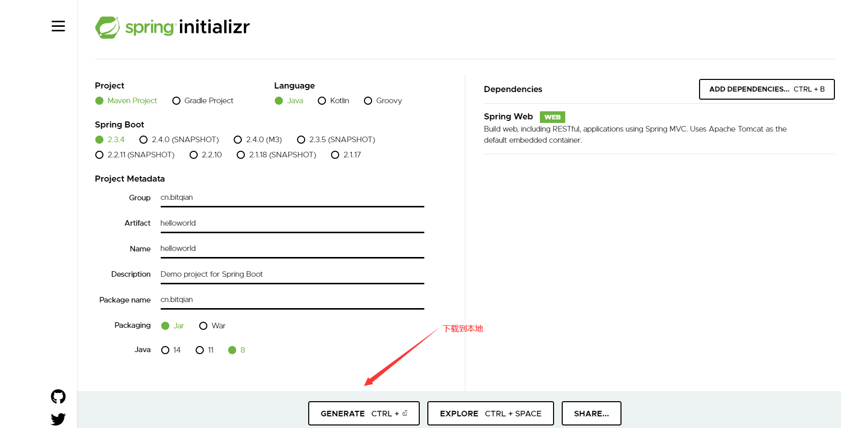Select Spring Boot 2.4.0 (M3)
The height and width of the screenshot is (428, 841).
(x=258, y=140)
